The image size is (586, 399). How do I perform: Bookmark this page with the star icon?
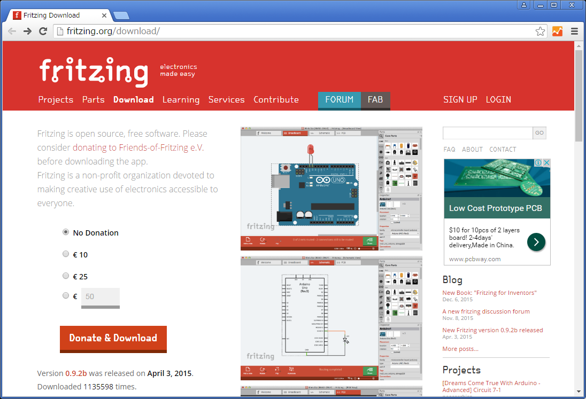click(x=540, y=32)
